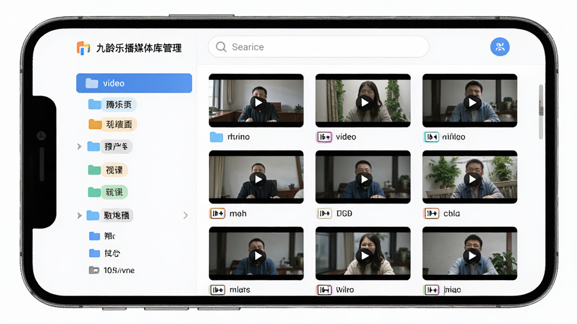Select the highlighted video item in the sidebar
The image size is (577, 324).
[x=134, y=83]
